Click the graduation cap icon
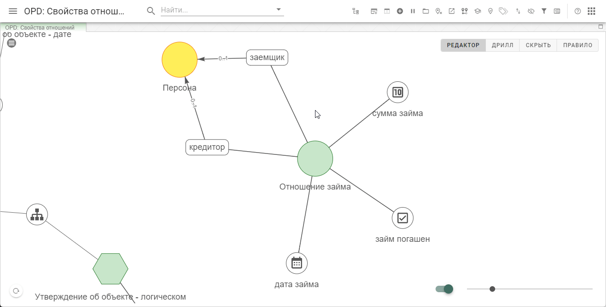 [478, 11]
